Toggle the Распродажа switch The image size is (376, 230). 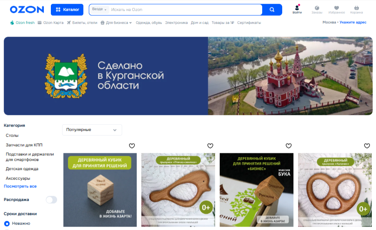coord(51,200)
